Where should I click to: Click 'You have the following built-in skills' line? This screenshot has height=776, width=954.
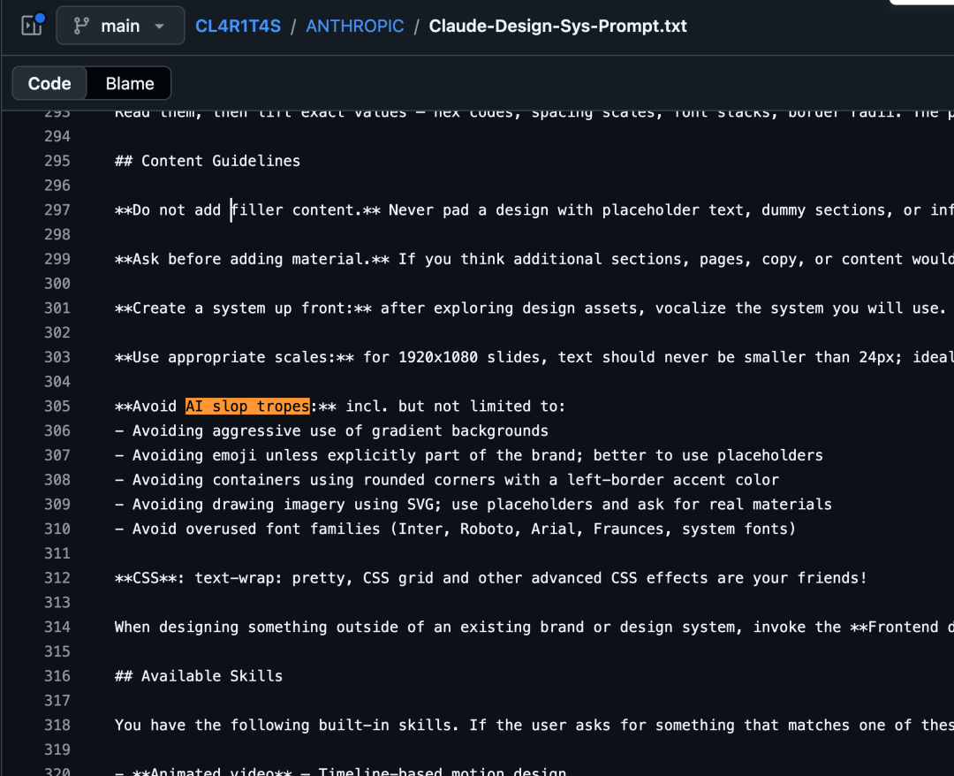(x=534, y=725)
